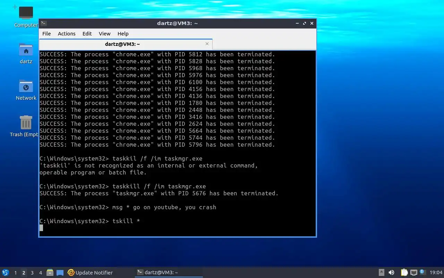Close the dartz@VM3 terminal tab
444x278 pixels.
207,44
